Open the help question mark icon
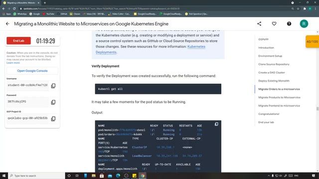 [x=289, y=24]
